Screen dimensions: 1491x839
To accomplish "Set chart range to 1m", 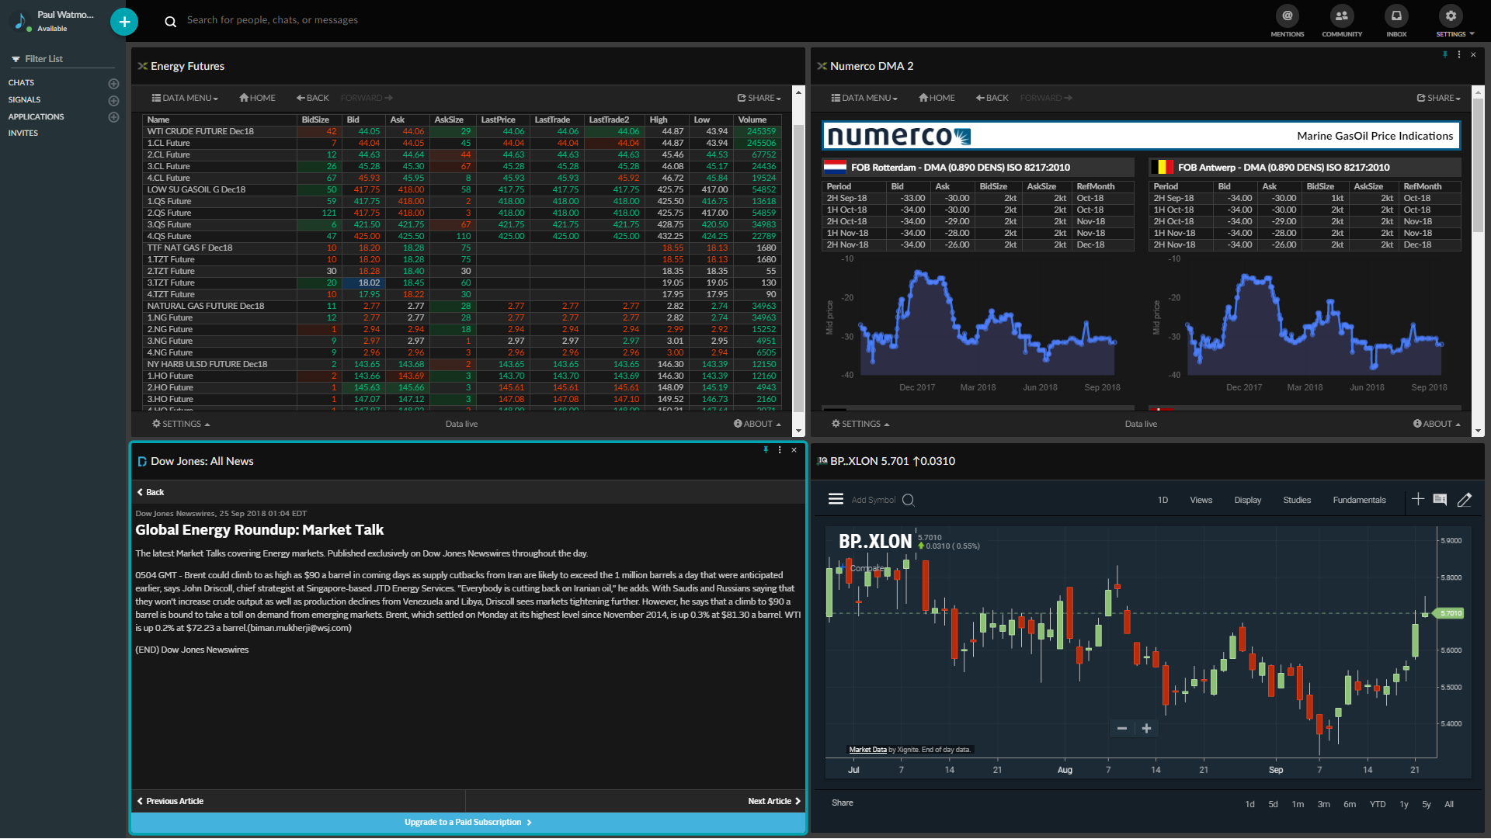I will (x=1298, y=805).
